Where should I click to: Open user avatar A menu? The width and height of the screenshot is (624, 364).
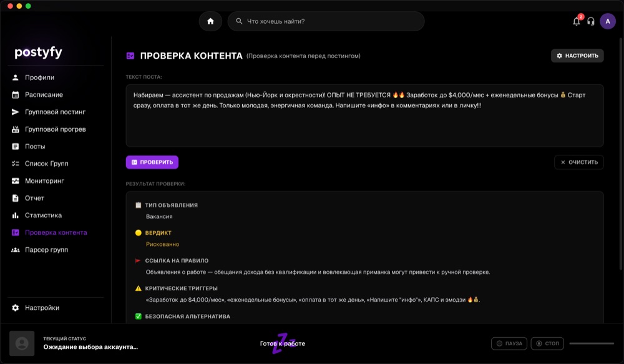tap(608, 21)
